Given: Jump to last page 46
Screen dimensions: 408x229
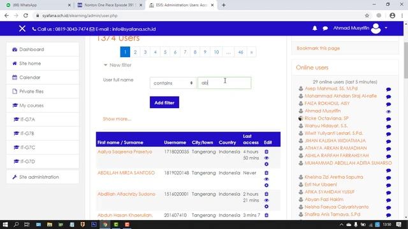Looking at the screenshot, I should pos(240,52).
